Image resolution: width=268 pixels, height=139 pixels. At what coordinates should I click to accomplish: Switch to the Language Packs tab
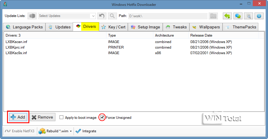24,27
